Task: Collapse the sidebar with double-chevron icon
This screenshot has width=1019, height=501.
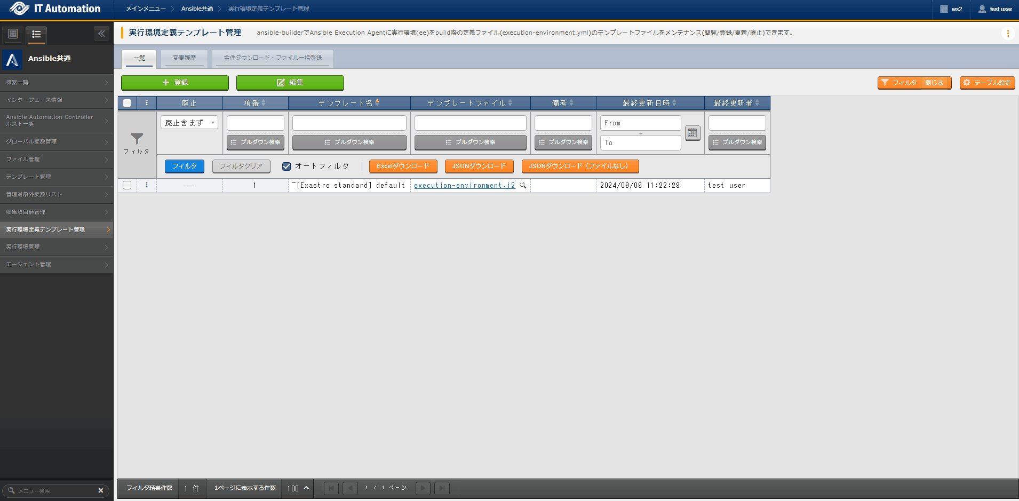Action: pyautogui.click(x=101, y=34)
